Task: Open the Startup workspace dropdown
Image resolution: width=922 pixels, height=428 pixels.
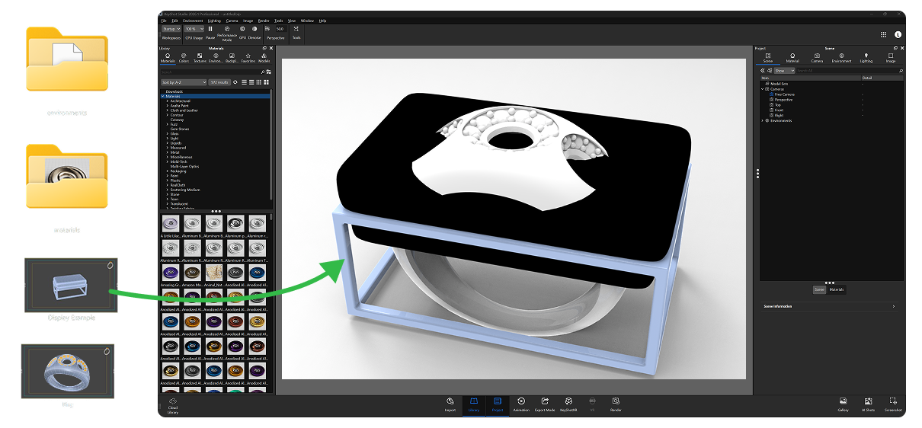Action: click(x=171, y=28)
